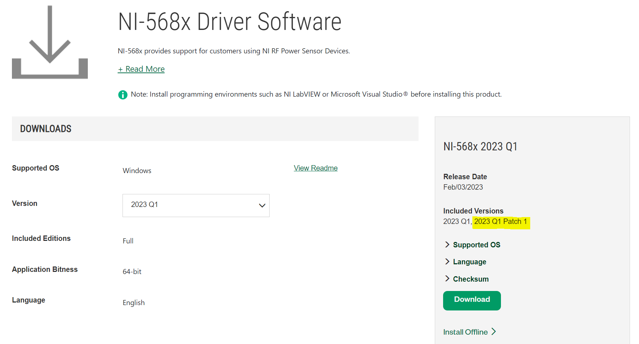Screen dimensions: 639x344
Task: Click the Windows supported OS value
Action: (137, 171)
